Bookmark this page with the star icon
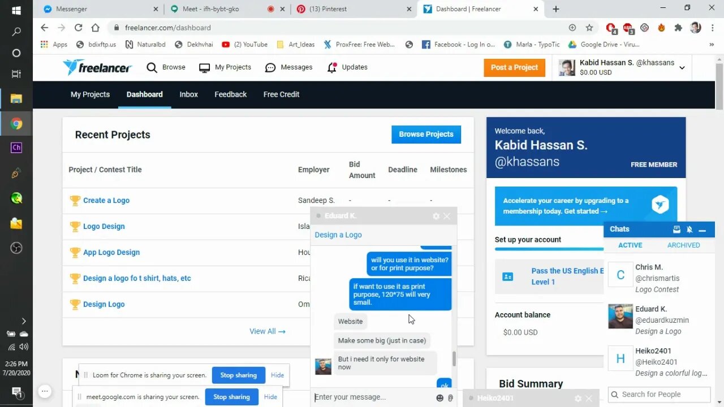 (589, 28)
